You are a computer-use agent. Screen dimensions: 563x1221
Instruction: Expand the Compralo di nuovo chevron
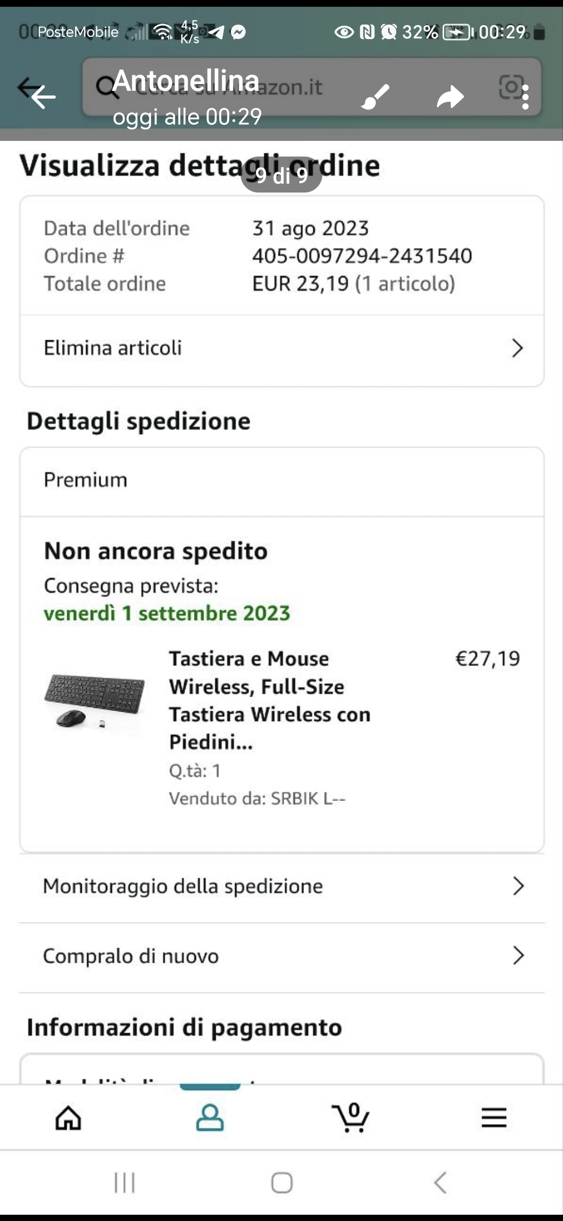click(x=518, y=955)
